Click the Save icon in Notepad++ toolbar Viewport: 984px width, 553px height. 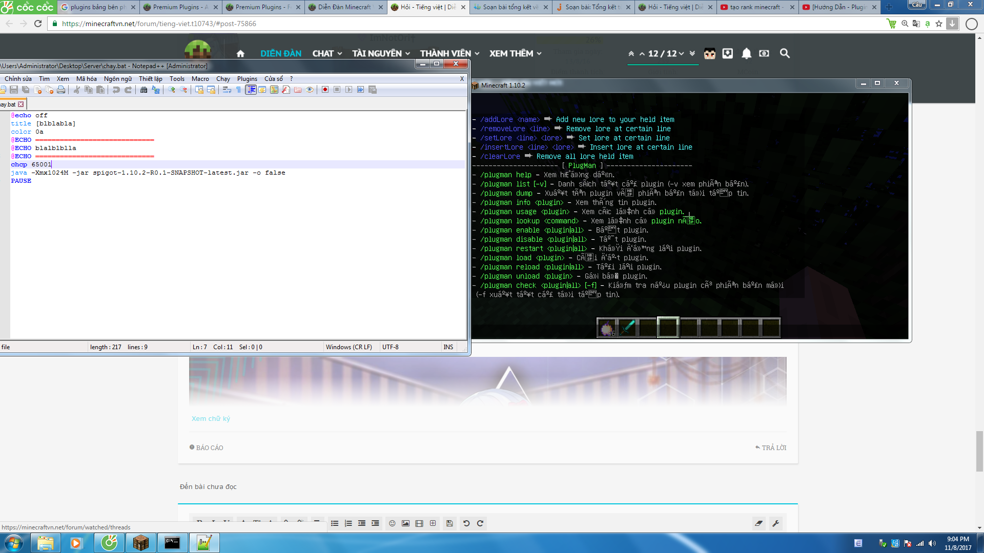click(x=14, y=90)
